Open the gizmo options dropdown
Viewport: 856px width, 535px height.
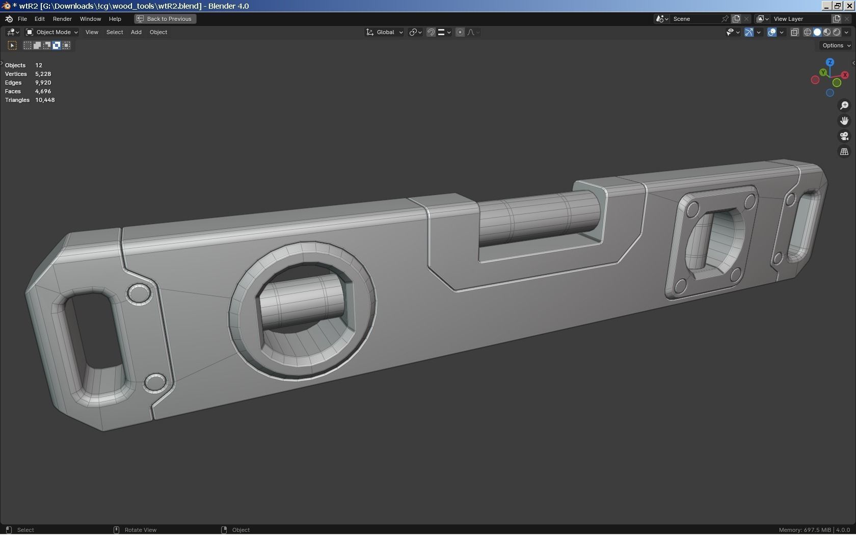tap(759, 32)
